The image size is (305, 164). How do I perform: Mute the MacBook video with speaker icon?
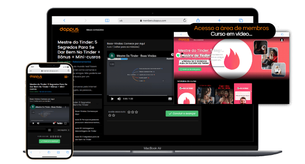(119, 99)
